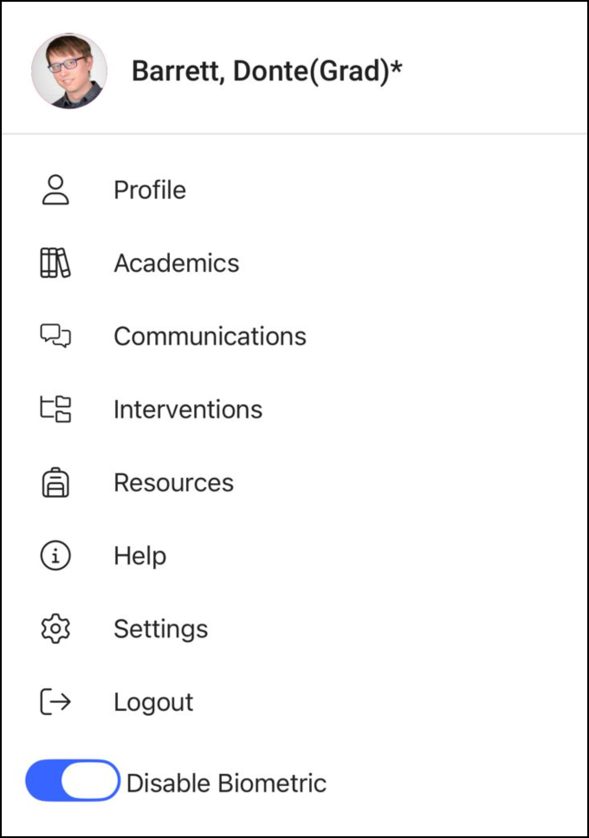Select Communications from the menu

(x=210, y=336)
